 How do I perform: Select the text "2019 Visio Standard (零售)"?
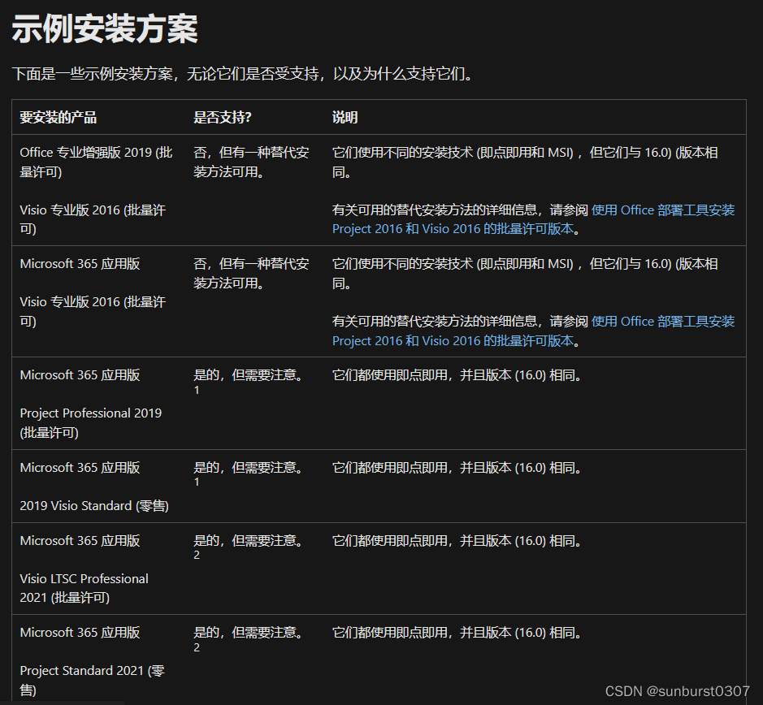pos(94,506)
